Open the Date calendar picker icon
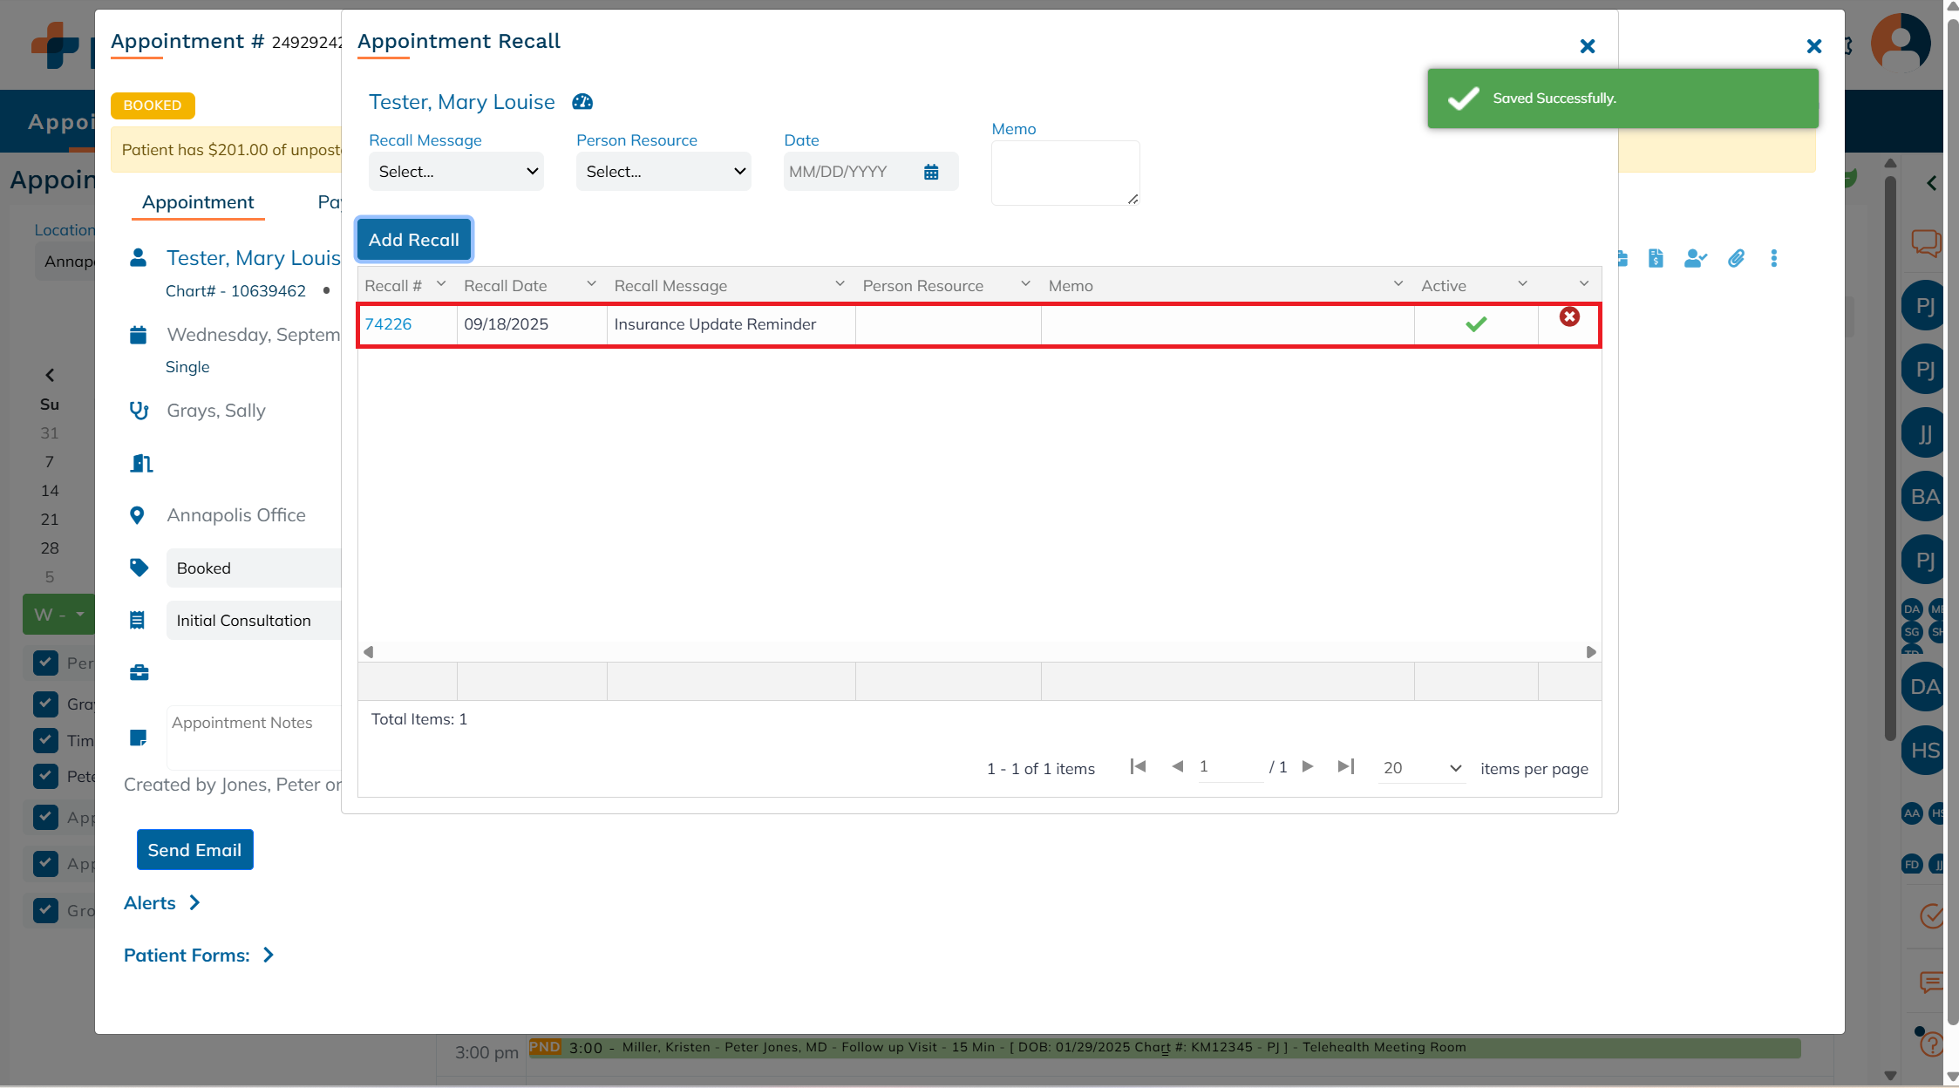 [931, 172]
